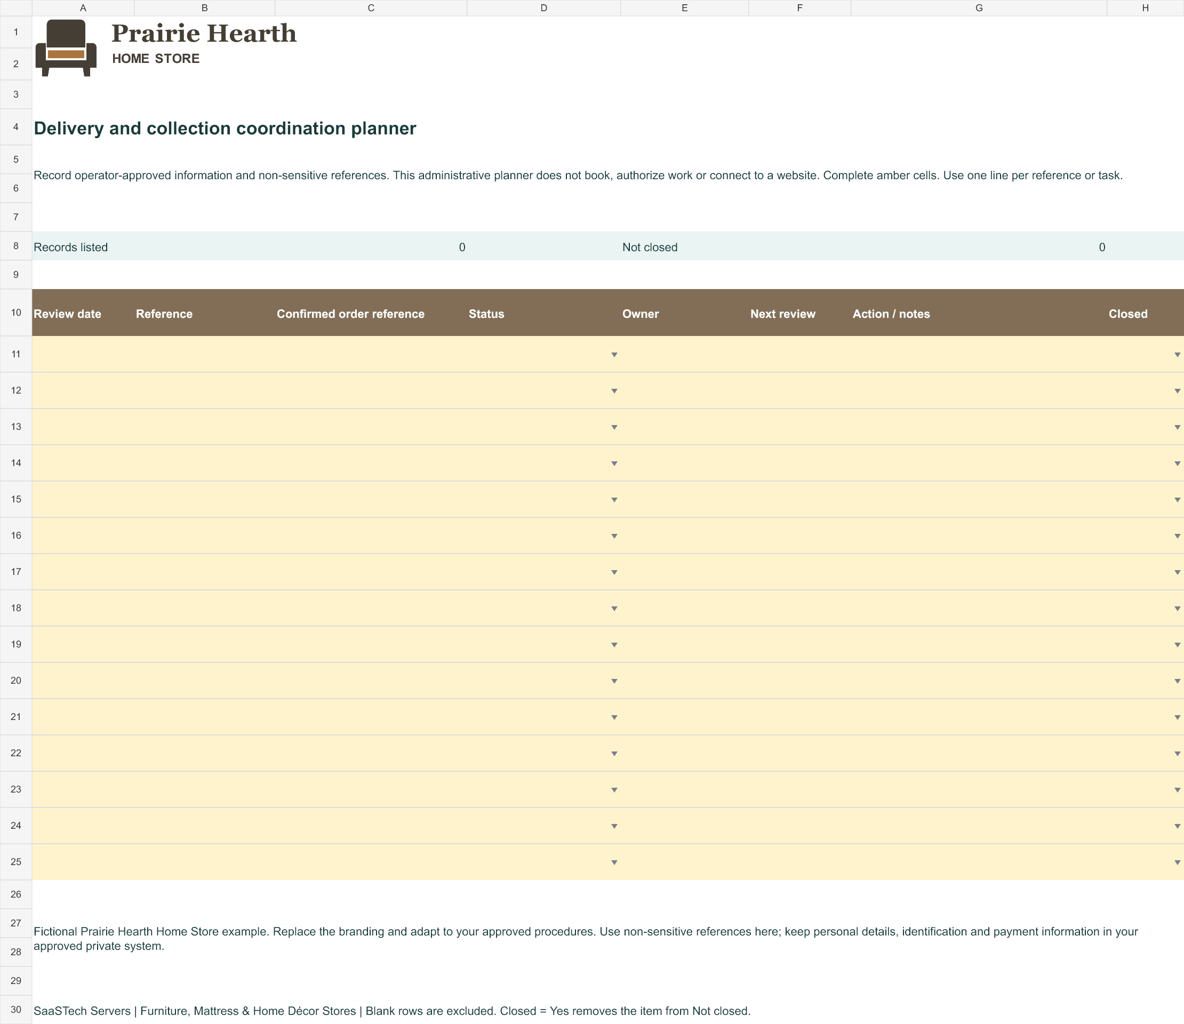Viewport: 1184px width, 1024px height.
Task: Open Status dropdown in row 25
Action: (x=614, y=862)
